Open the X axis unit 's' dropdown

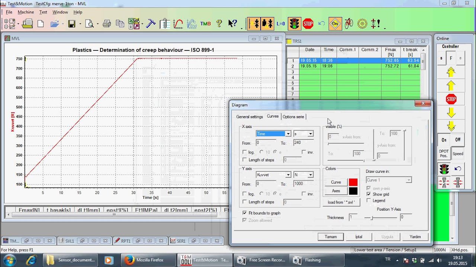tap(310, 134)
